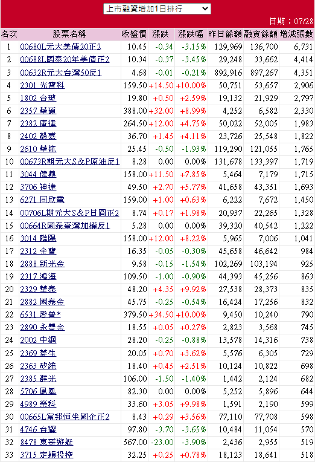Click the 2610 華航 link

point(38,149)
